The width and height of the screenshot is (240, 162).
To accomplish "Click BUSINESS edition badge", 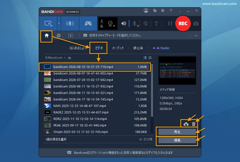I will (73, 12).
